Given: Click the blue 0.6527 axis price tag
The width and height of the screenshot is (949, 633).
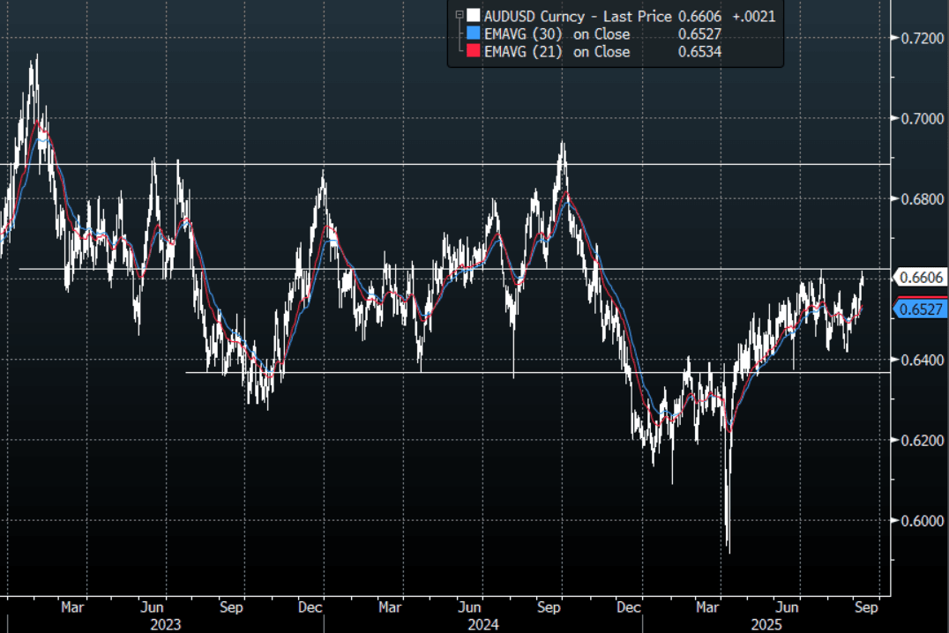Looking at the screenshot, I should tap(922, 309).
